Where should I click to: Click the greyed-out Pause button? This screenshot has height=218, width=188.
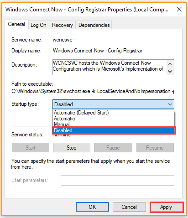tap(113, 148)
